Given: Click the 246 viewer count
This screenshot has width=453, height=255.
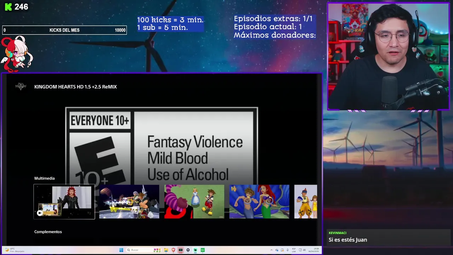Looking at the screenshot, I should click(x=21, y=7).
